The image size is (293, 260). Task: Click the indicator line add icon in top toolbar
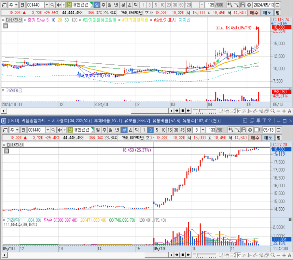(236, 5)
